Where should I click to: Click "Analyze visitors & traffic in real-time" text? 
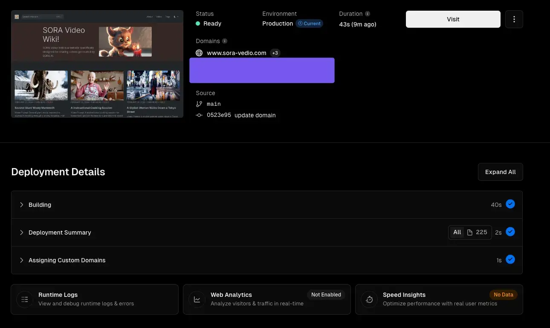[x=257, y=304]
